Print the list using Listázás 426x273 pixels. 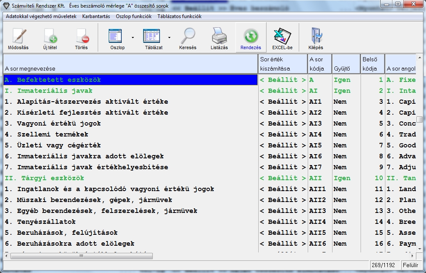click(219, 38)
